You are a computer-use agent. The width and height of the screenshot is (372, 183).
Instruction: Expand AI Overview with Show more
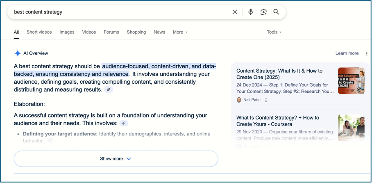[x=116, y=159]
